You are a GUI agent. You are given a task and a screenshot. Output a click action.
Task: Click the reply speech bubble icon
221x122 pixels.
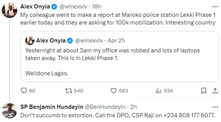point(24,91)
